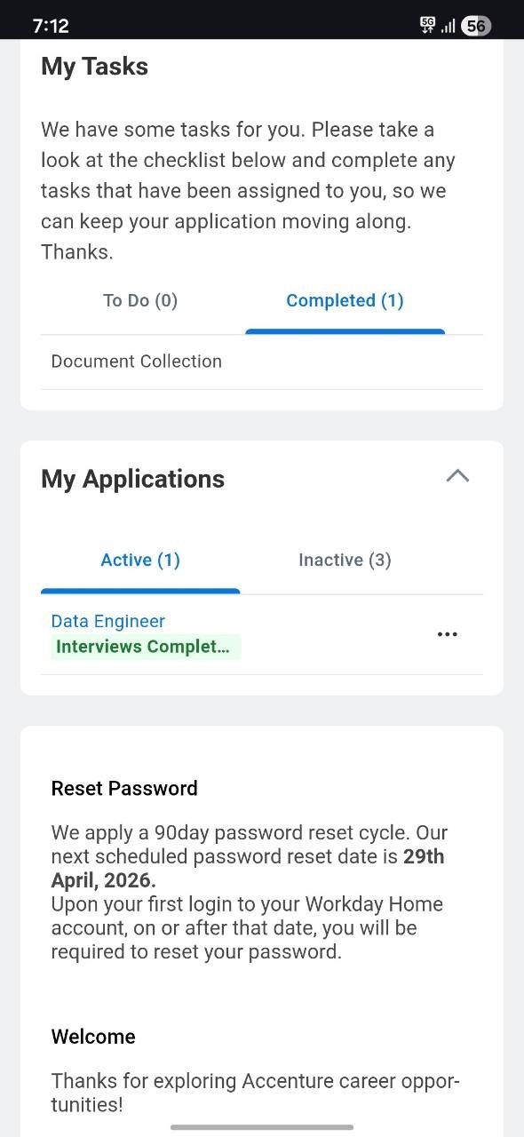524x1137 pixels.
Task: Tap the battery level indicator
Action: coord(476,26)
